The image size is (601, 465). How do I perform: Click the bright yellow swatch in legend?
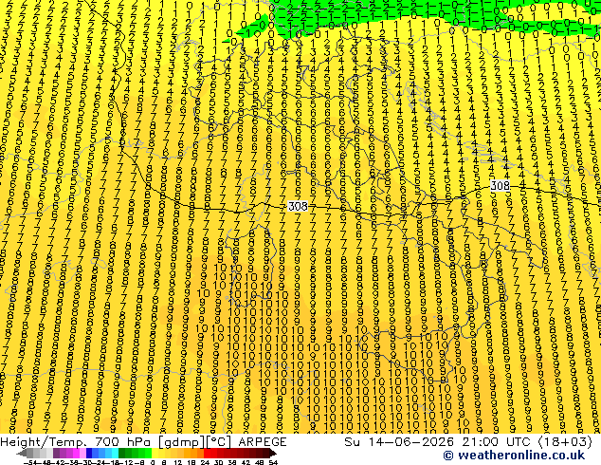tap(155, 454)
